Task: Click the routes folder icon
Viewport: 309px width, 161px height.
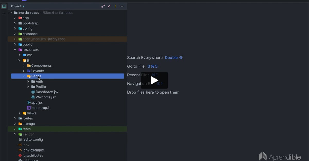Action: (20, 118)
